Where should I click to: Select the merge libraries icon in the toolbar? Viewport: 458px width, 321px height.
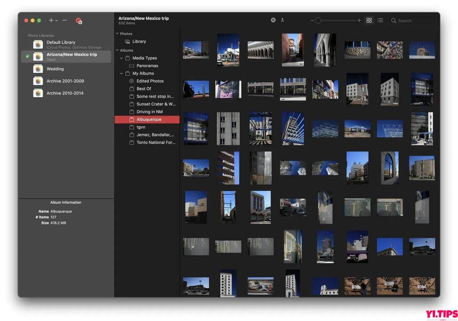[x=282, y=20]
